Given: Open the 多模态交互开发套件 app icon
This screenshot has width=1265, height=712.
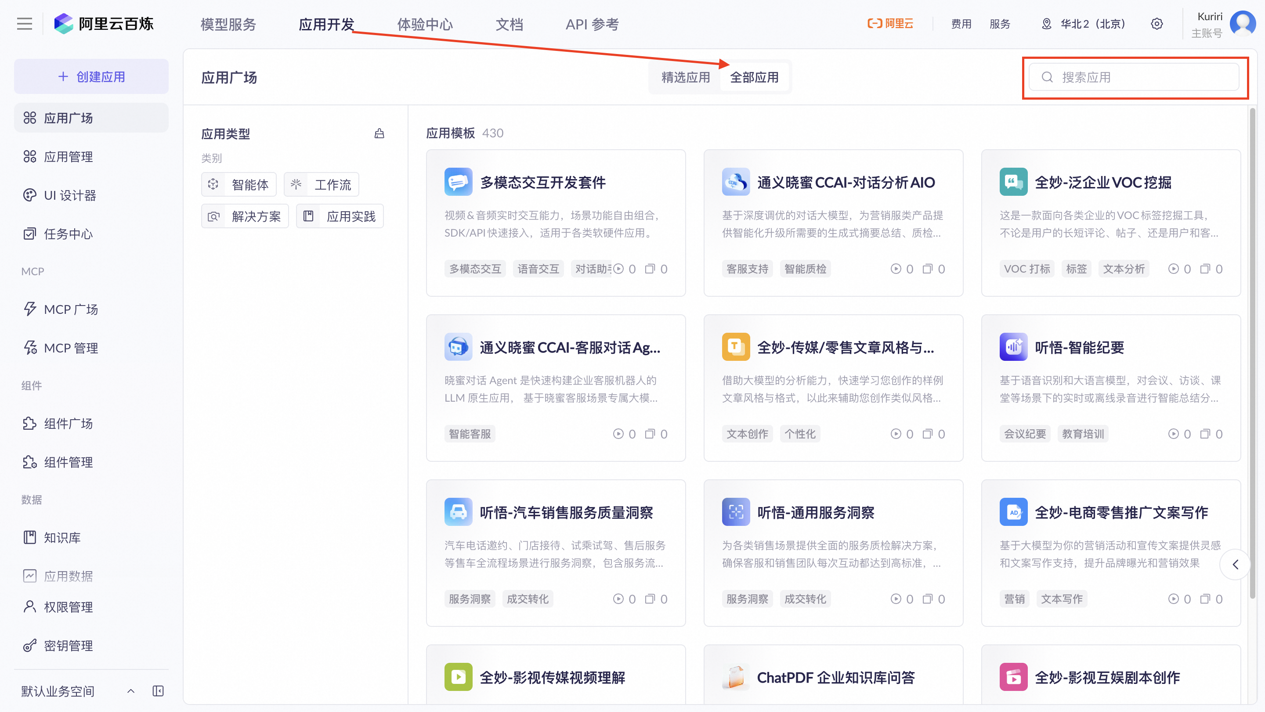Looking at the screenshot, I should coord(458,182).
